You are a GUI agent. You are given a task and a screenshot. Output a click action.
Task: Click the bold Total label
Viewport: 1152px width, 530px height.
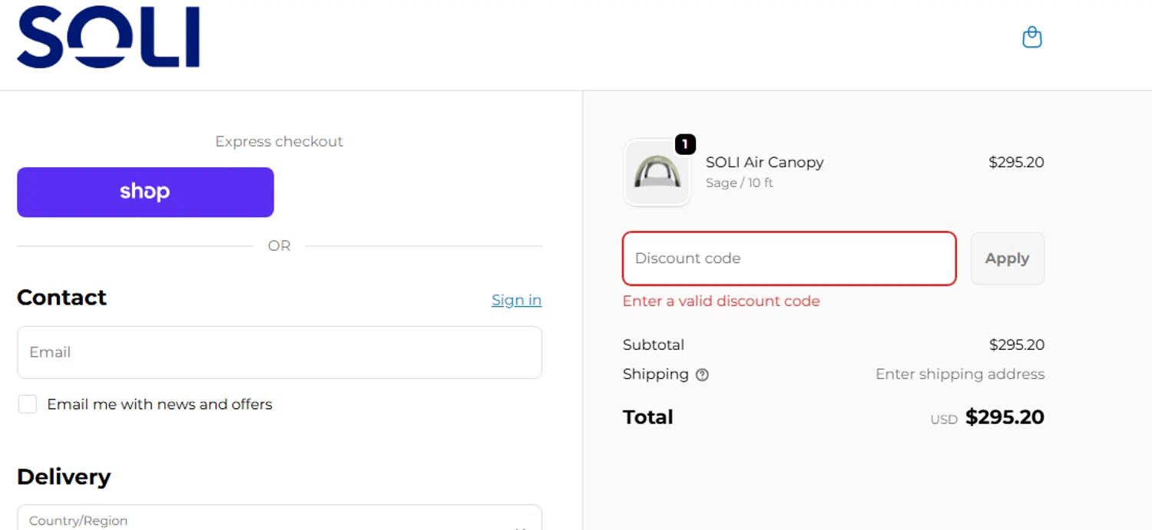(648, 417)
